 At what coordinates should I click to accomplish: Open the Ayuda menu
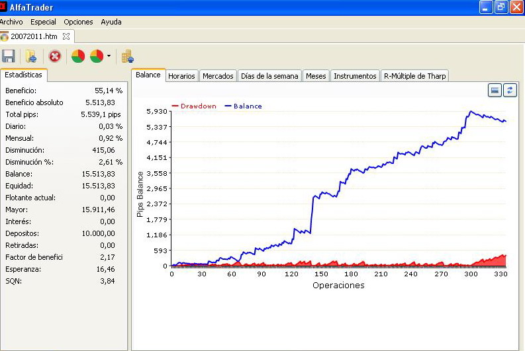coord(111,22)
